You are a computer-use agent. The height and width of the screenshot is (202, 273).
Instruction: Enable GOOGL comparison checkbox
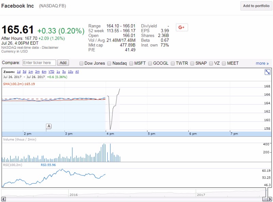[150, 63]
